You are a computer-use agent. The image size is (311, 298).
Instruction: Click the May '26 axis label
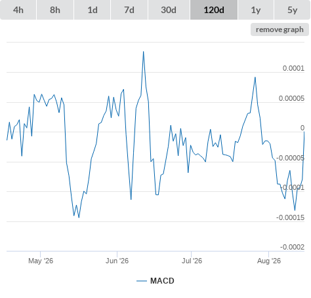pyautogui.click(x=41, y=261)
